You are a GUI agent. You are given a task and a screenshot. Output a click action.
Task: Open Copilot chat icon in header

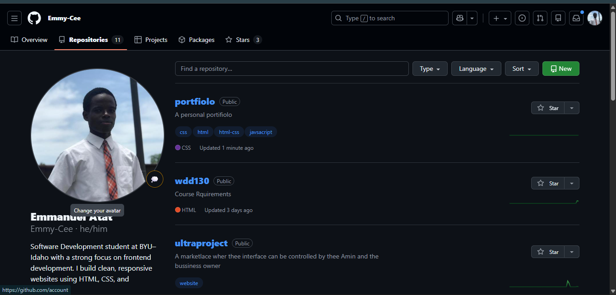459,18
